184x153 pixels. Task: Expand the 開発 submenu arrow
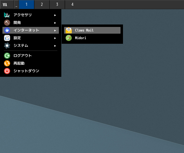(x=55, y=23)
